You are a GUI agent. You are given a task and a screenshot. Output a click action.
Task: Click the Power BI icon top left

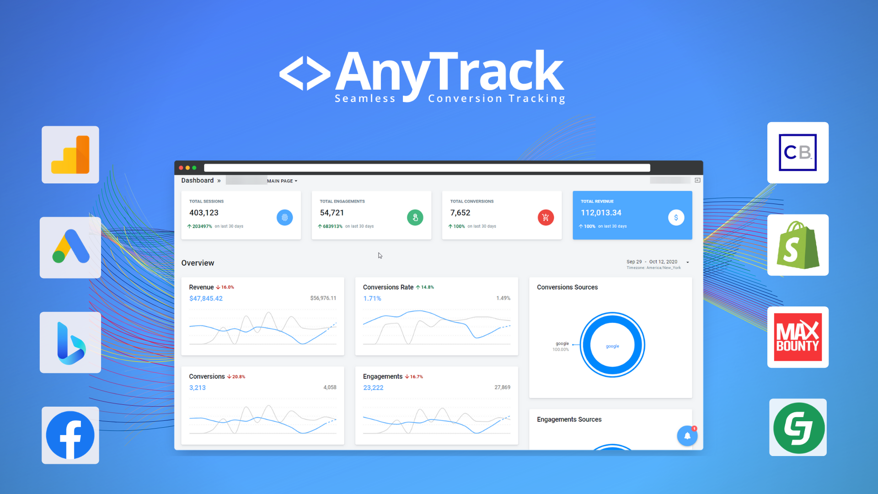[70, 153]
